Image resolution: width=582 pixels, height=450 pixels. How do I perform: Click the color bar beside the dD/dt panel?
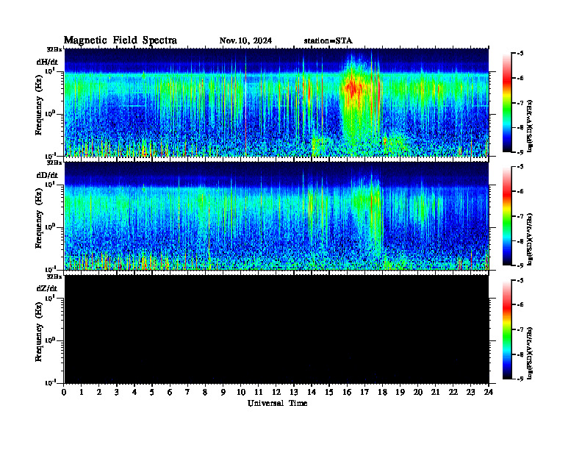pyautogui.click(x=507, y=215)
